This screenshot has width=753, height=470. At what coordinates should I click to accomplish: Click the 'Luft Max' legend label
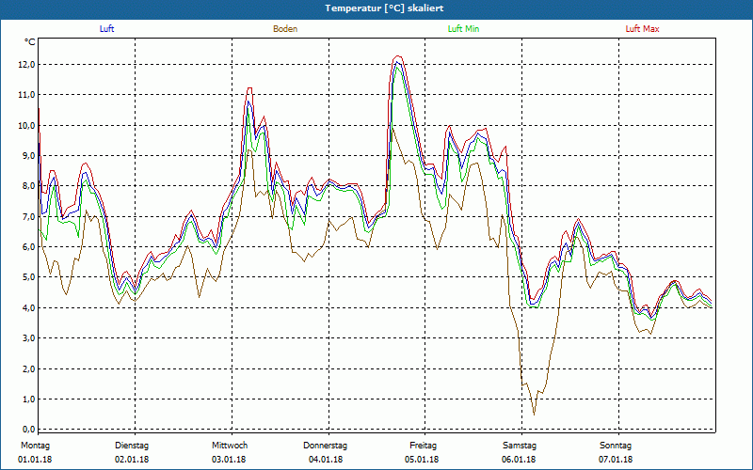[642, 29]
